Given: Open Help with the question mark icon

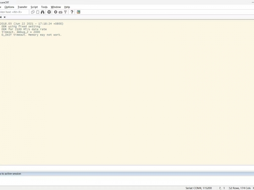Looking at the screenshot, I should [72, 12].
